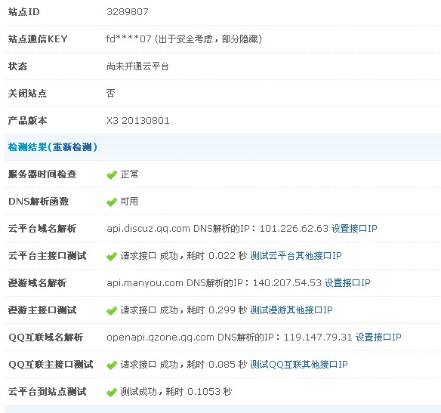The width and height of the screenshot is (441, 413).
Task: Click green check icon for QQ互联主接口测试
Action: click(x=112, y=365)
